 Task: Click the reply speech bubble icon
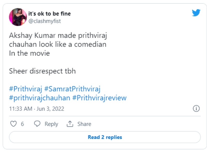[x=37, y=124]
